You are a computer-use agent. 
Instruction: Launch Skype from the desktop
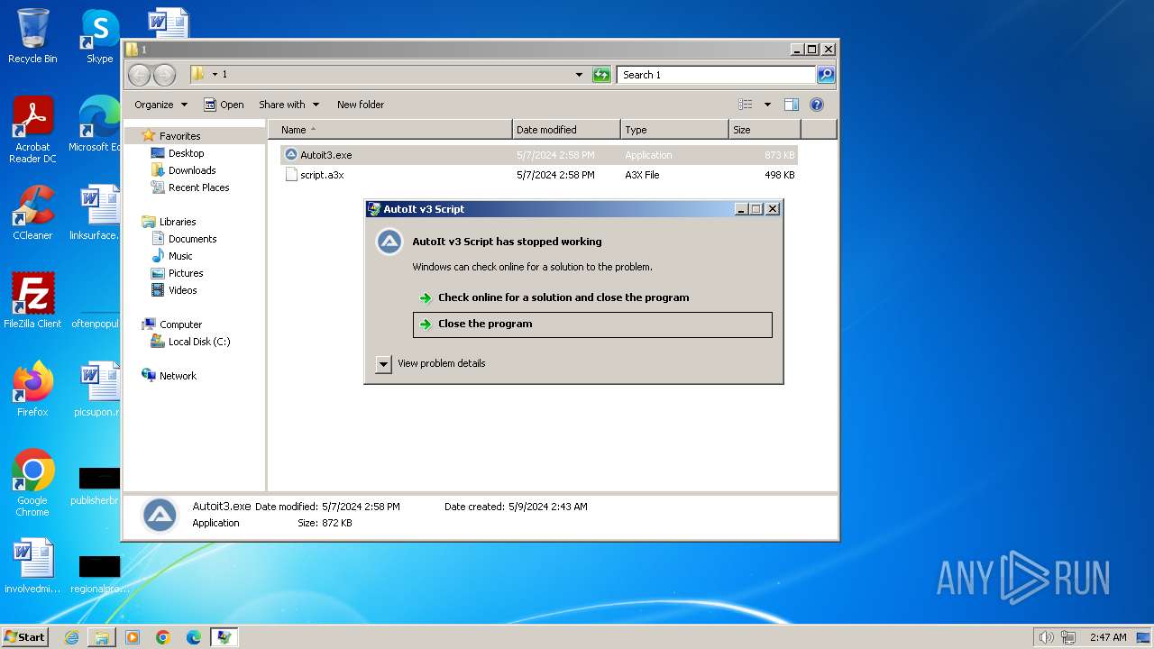[99, 36]
